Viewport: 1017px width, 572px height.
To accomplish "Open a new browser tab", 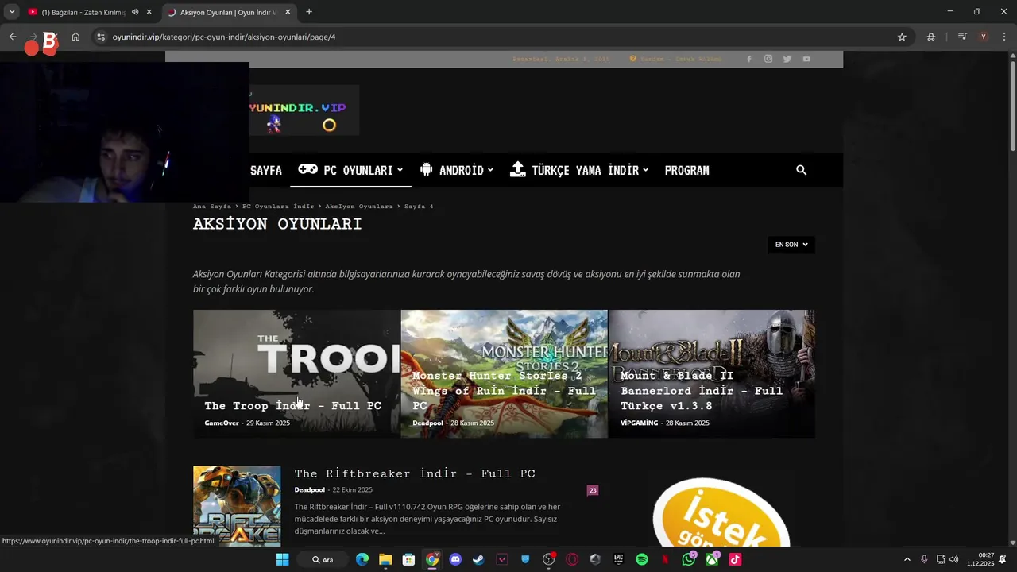I will (309, 12).
